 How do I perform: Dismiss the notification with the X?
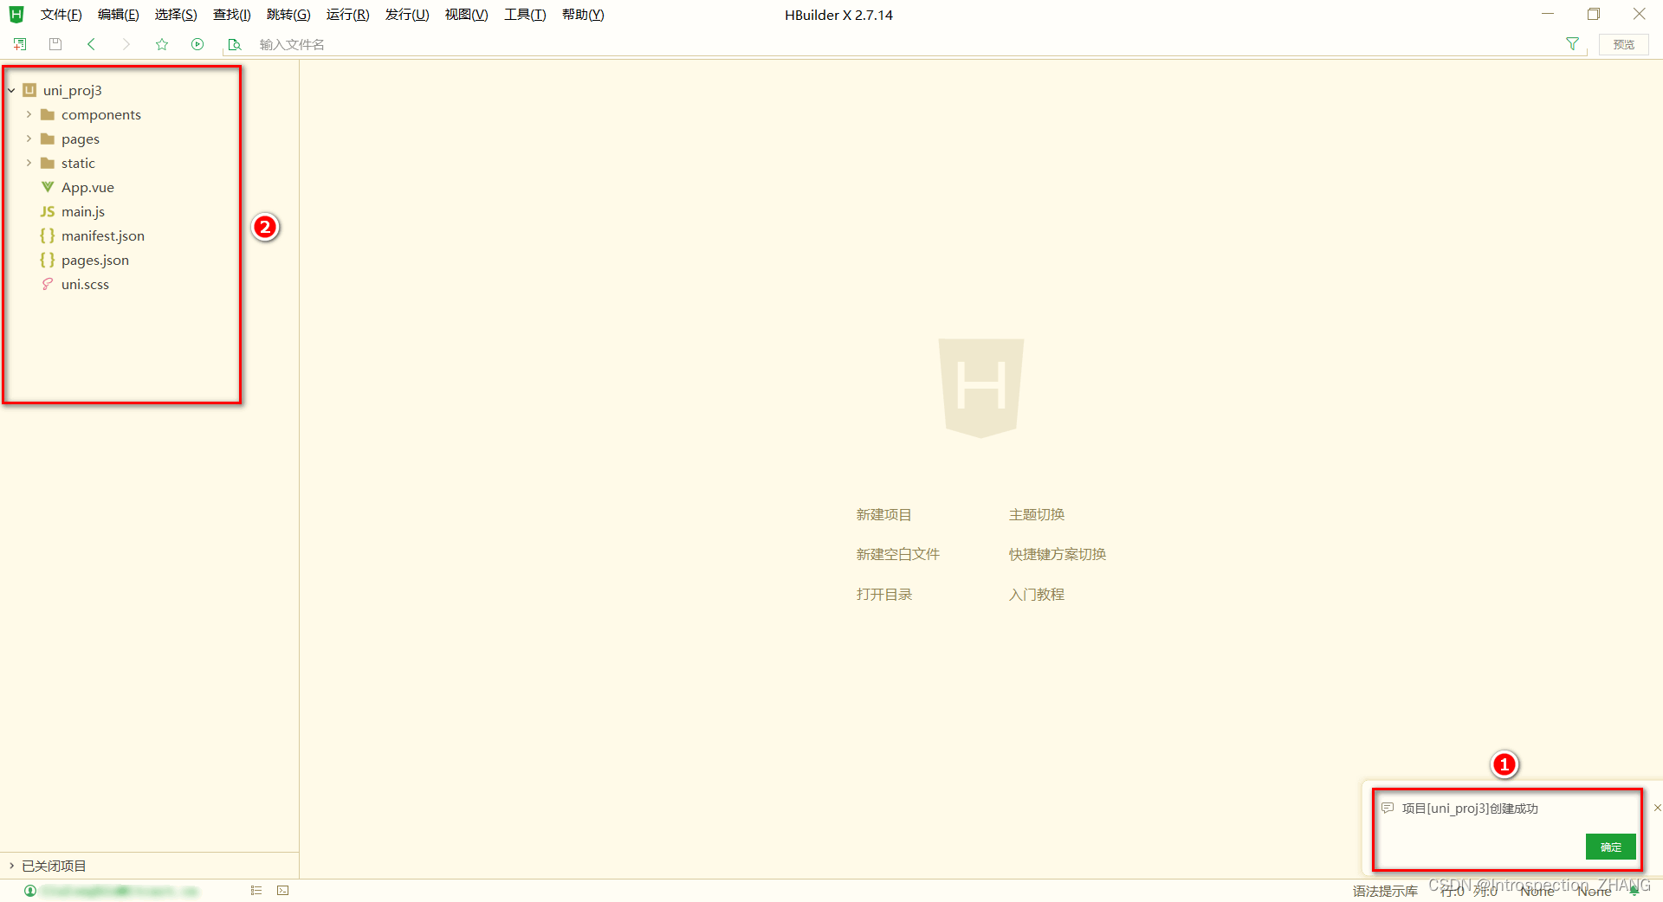click(1657, 808)
